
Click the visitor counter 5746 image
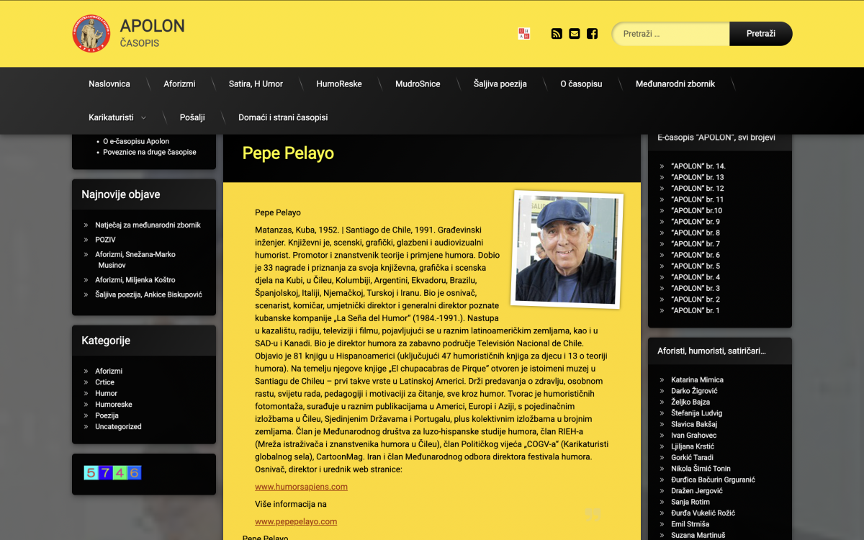112,473
